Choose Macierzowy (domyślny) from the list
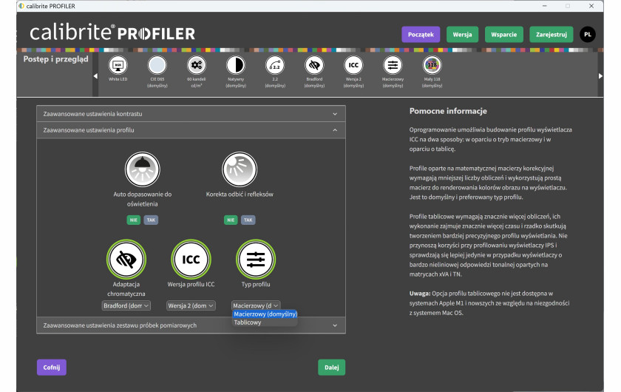Image resolution: width=621 pixels, height=392 pixels. (x=265, y=314)
